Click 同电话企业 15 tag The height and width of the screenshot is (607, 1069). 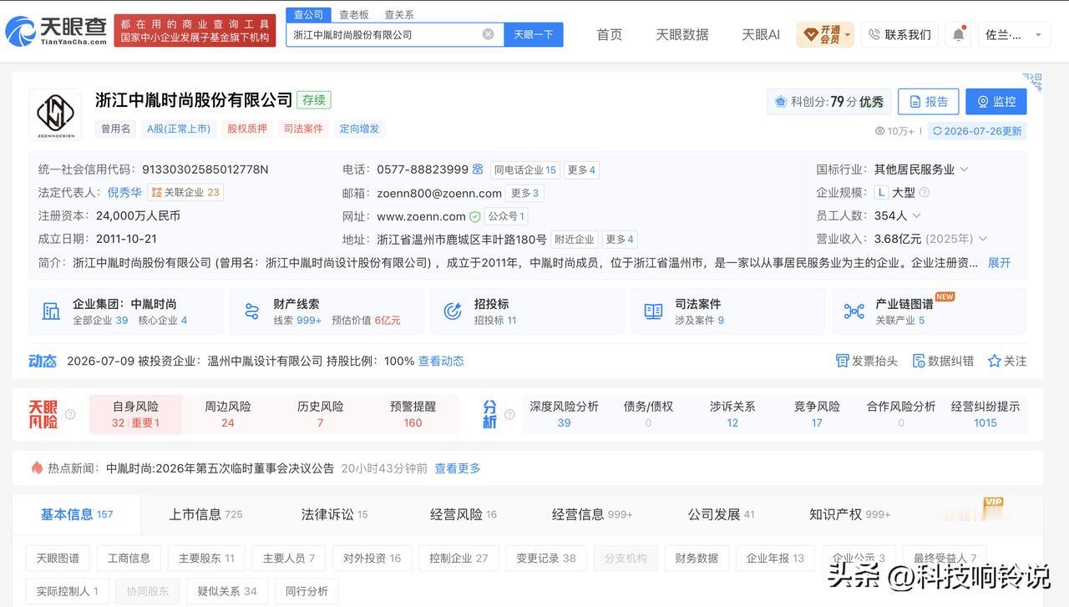524,169
